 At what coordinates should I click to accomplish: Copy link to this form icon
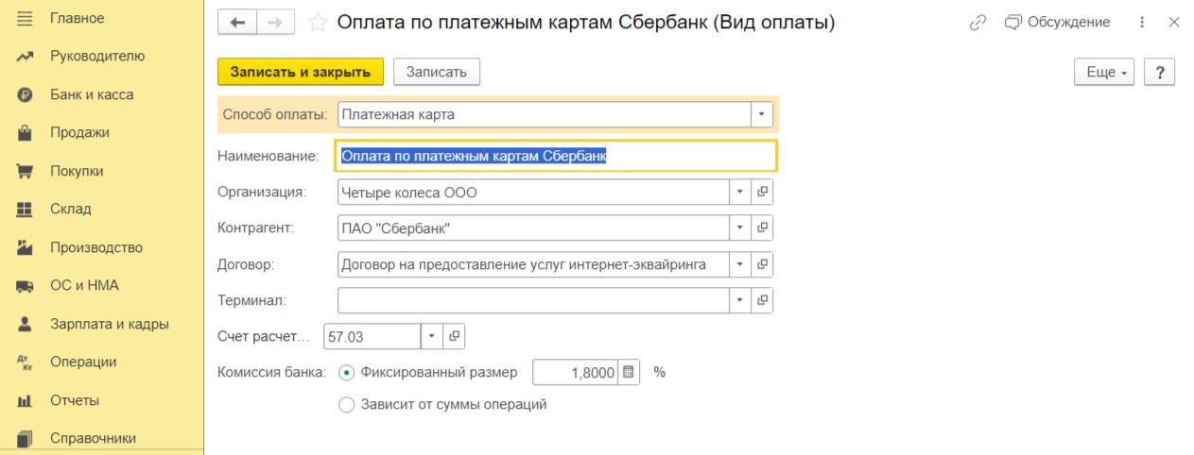point(978,22)
